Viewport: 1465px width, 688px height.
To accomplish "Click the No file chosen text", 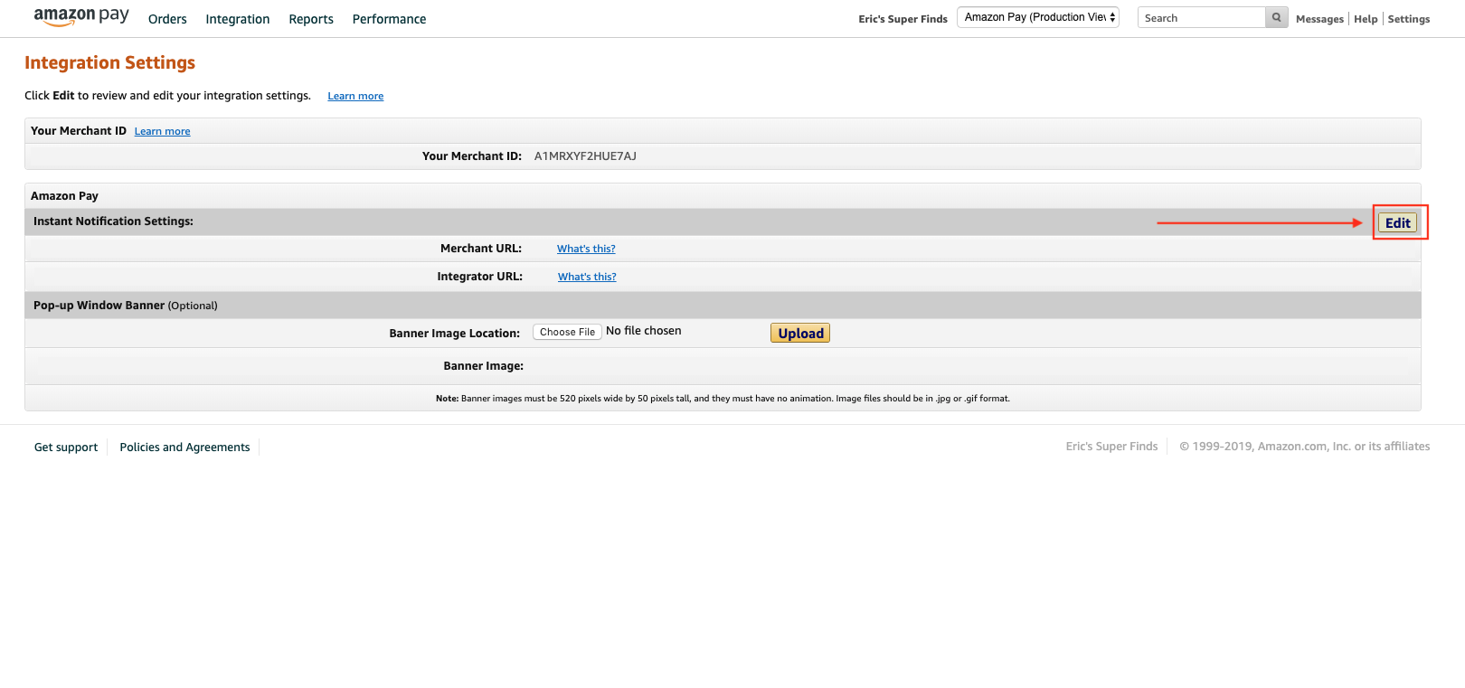I will 644,331.
